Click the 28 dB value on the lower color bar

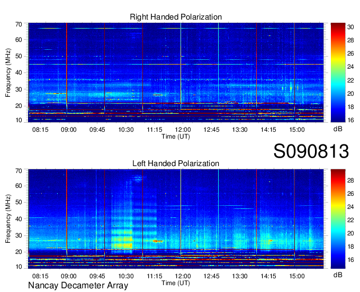[350, 180]
